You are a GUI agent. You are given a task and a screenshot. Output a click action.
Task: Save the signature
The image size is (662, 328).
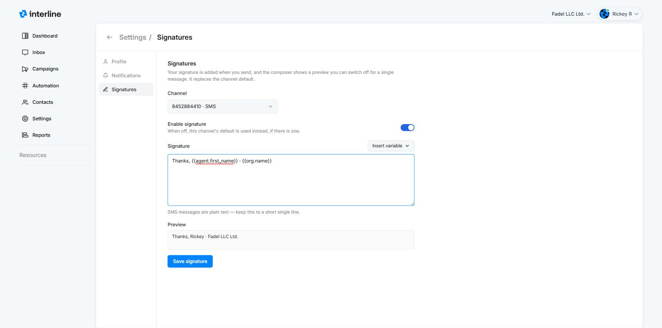tap(190, 261)
